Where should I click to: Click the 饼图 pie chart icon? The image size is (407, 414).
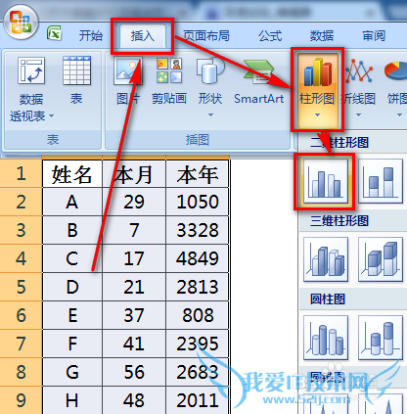point(396,71)
